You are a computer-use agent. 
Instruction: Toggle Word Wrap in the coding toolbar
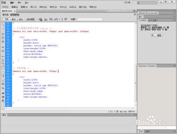[x=3, y=64]
